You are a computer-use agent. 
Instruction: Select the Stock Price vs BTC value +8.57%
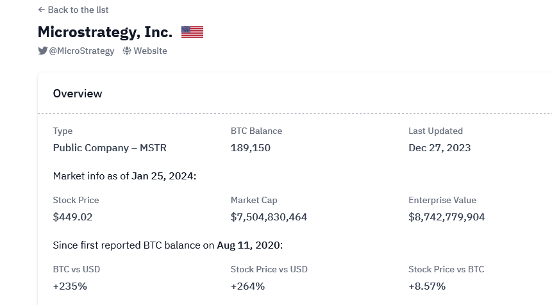click(427, 286)
